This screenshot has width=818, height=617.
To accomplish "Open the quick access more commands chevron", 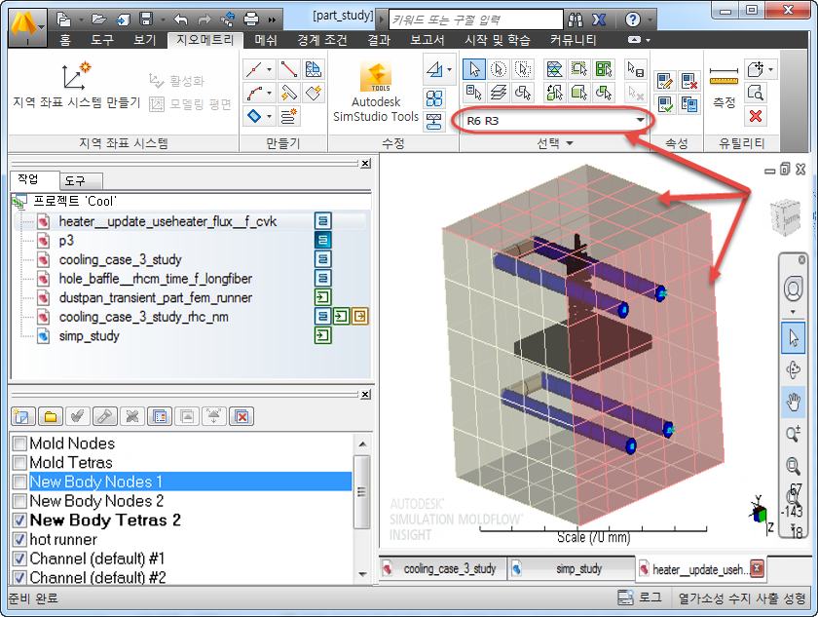I will click(x=272, y=19).
